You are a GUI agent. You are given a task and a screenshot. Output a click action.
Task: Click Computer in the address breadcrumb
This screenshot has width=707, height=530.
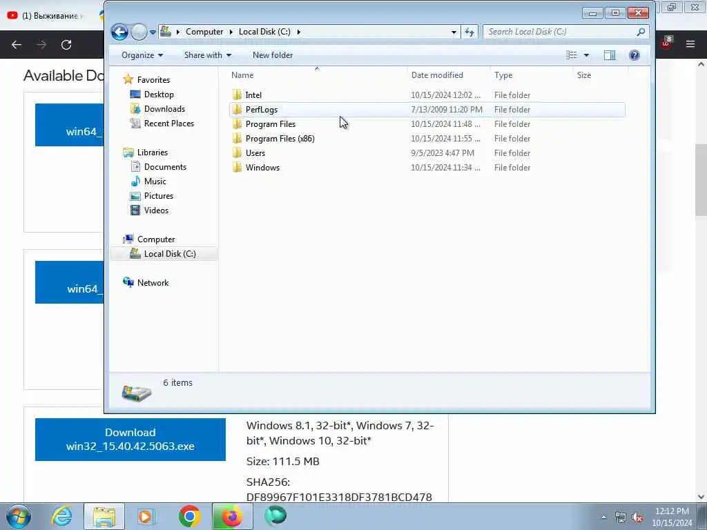(204, 32)
